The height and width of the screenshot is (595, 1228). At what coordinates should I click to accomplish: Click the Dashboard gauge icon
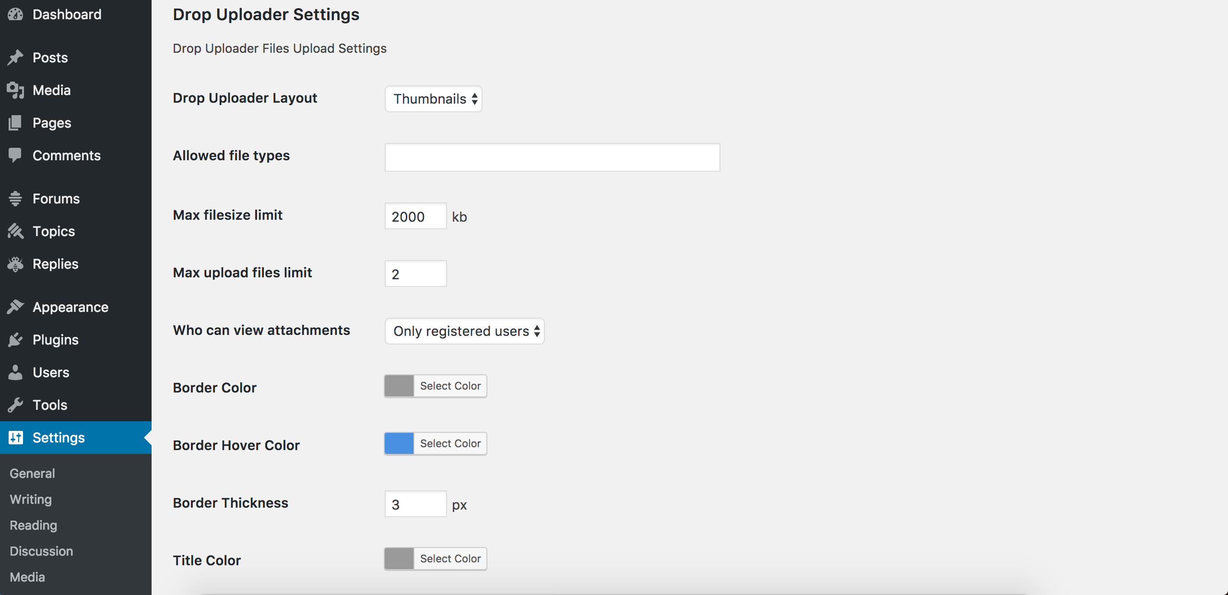point(15,14)
